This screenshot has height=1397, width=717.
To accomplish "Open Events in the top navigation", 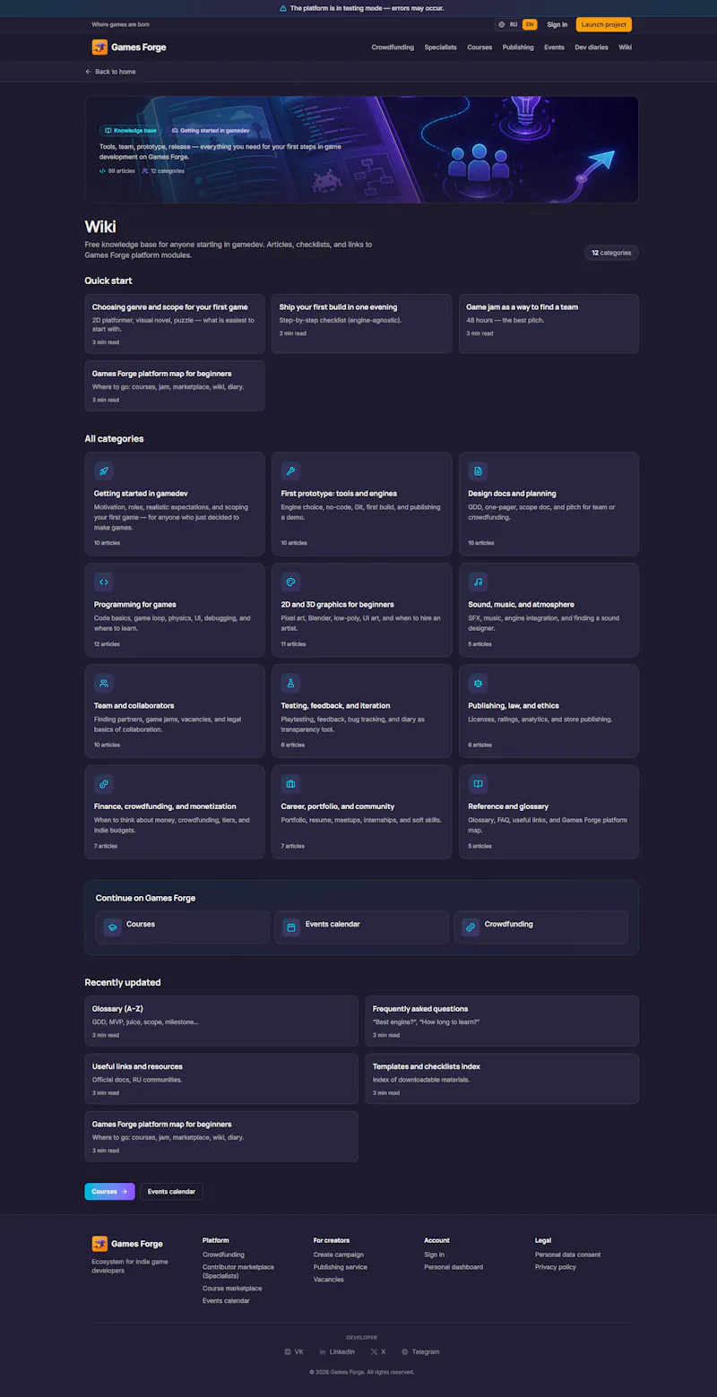I will [554, 47].
